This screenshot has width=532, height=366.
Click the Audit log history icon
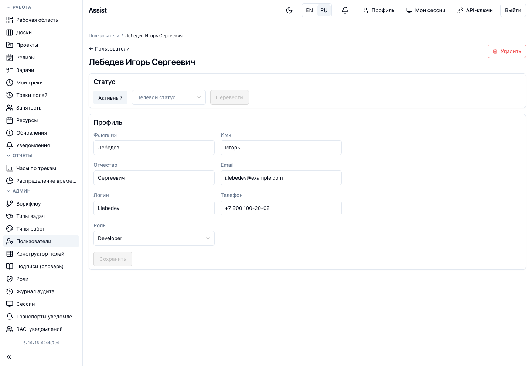pos(10,291)
